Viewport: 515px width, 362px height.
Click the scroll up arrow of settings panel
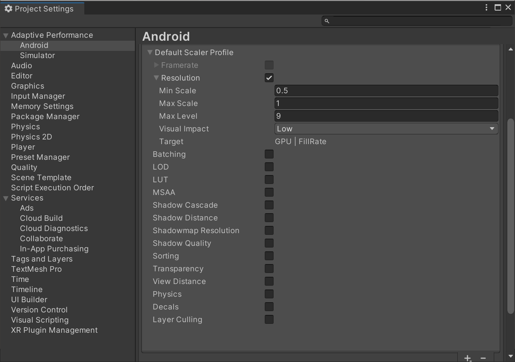pos(511,50)
